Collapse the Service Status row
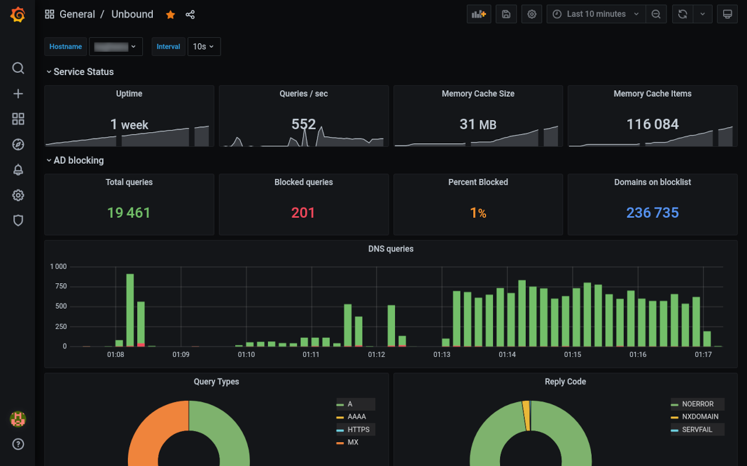 pyautogui.click(x=79, y=72)
